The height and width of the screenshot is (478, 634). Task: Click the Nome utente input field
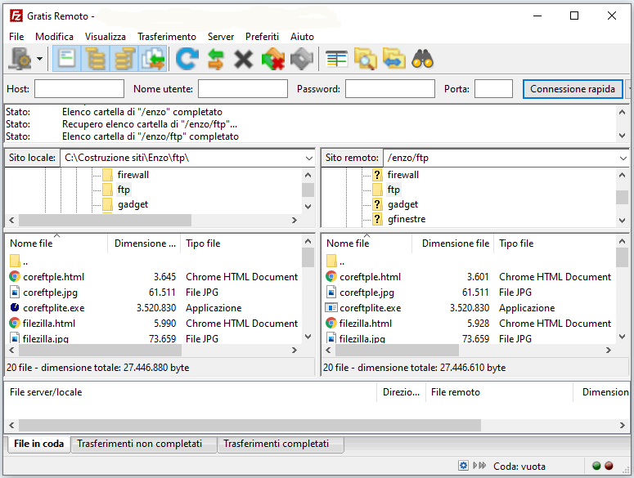click(243, 89)
